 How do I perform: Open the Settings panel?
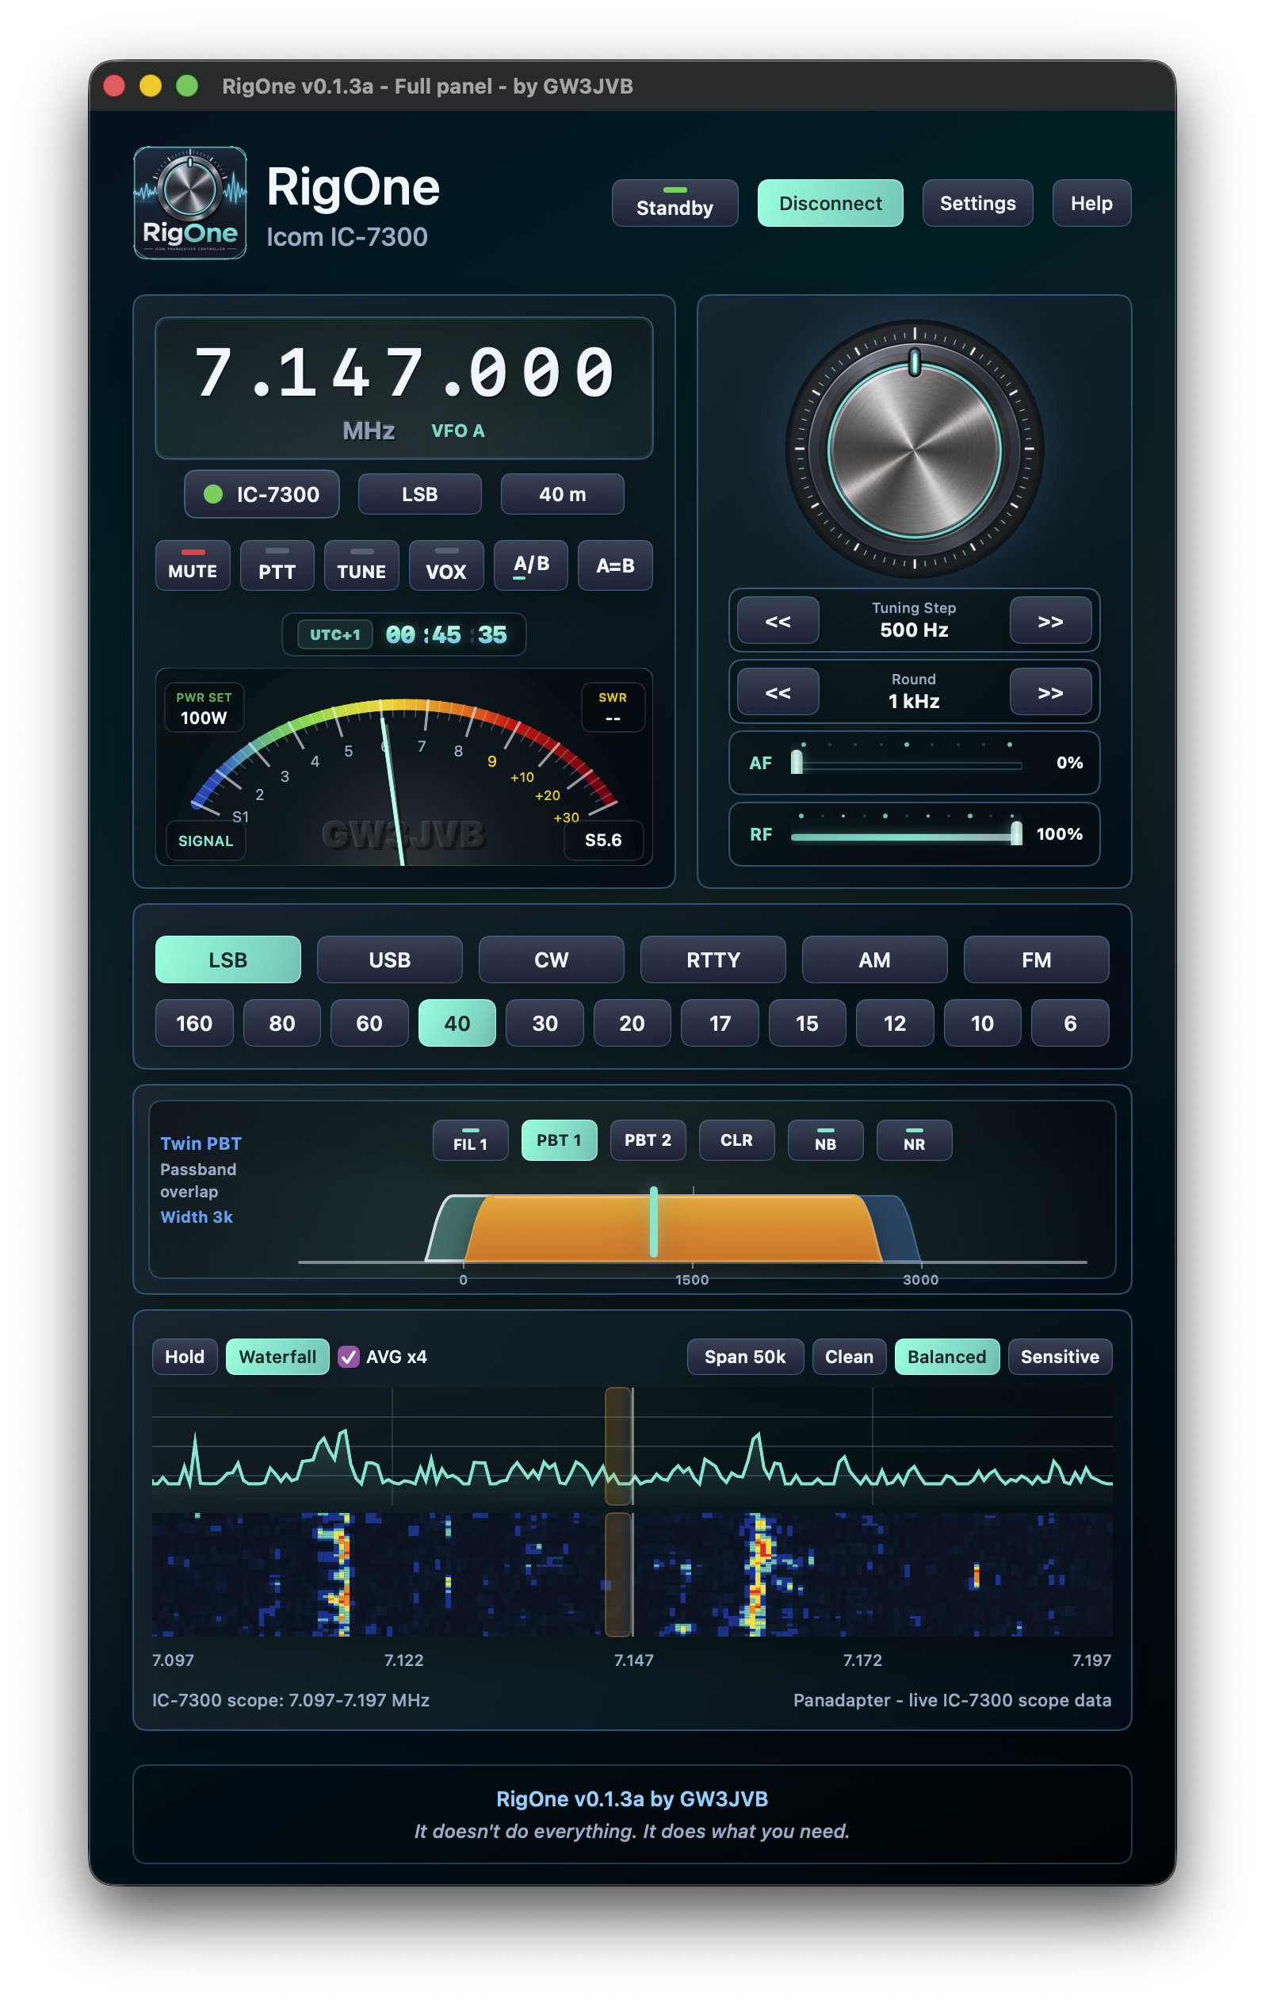(977, 203)
